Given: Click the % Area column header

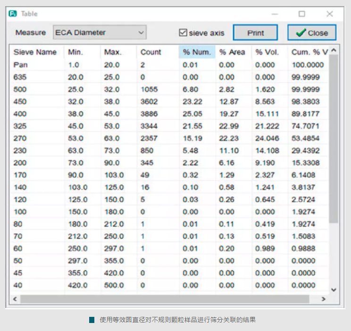Looking at the screenshot, I should pos(232,52).
